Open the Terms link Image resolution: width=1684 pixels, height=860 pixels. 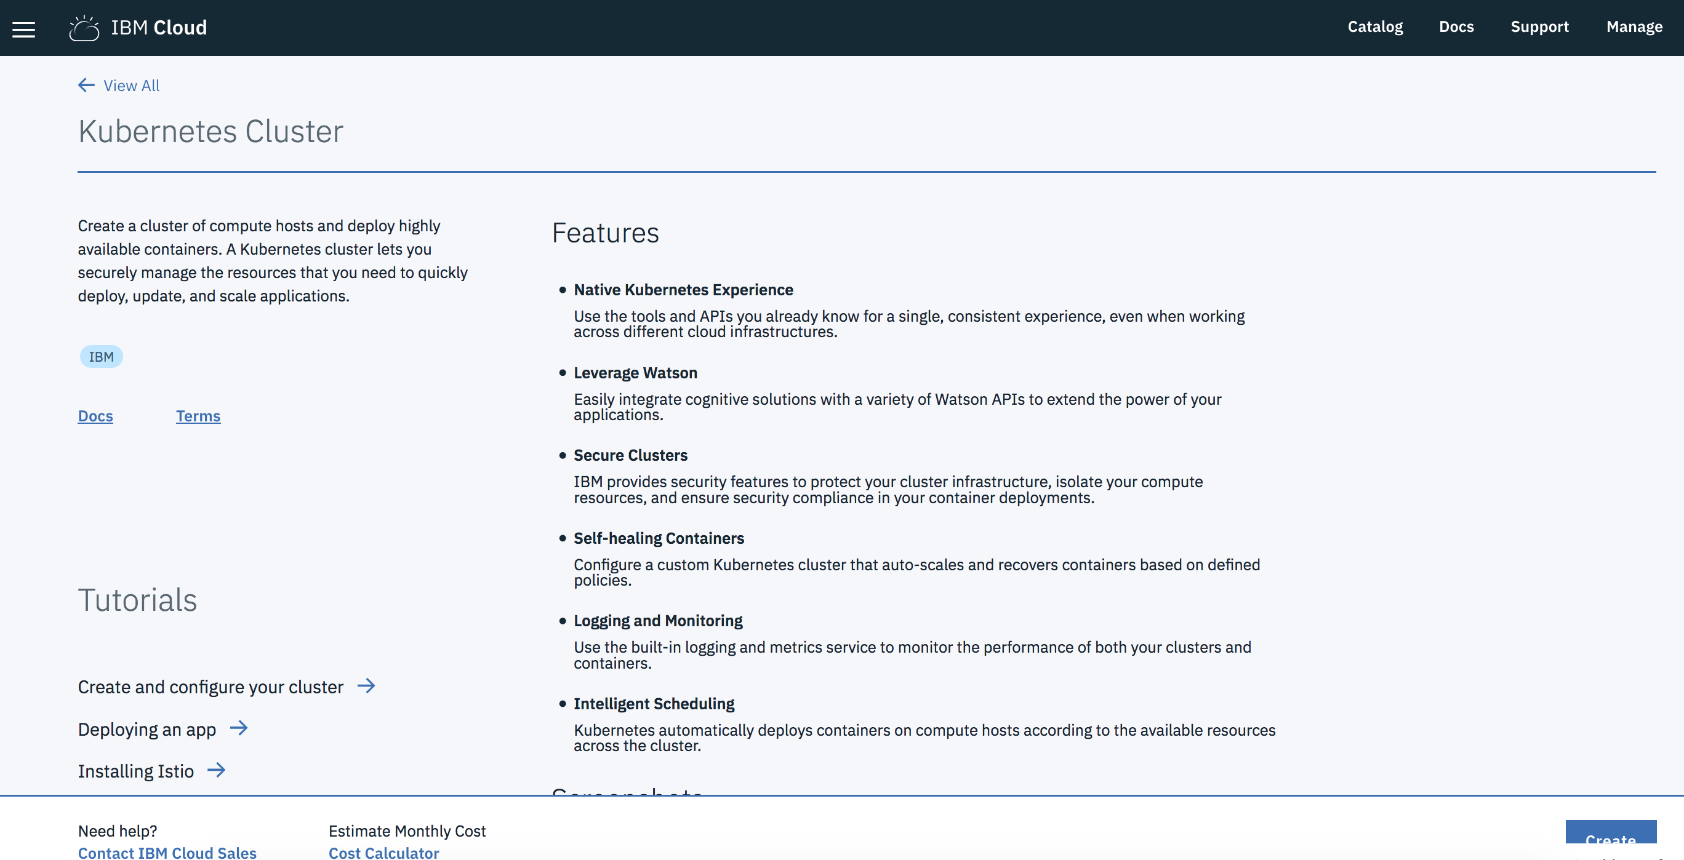[198, 416]
